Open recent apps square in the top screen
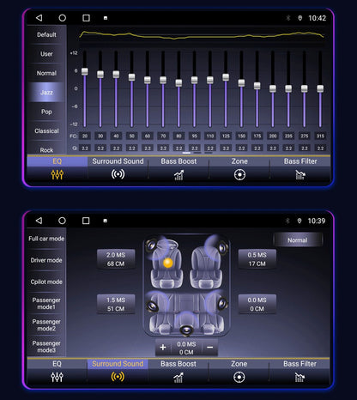Screen dimensions: 357x400 (86, 18)
